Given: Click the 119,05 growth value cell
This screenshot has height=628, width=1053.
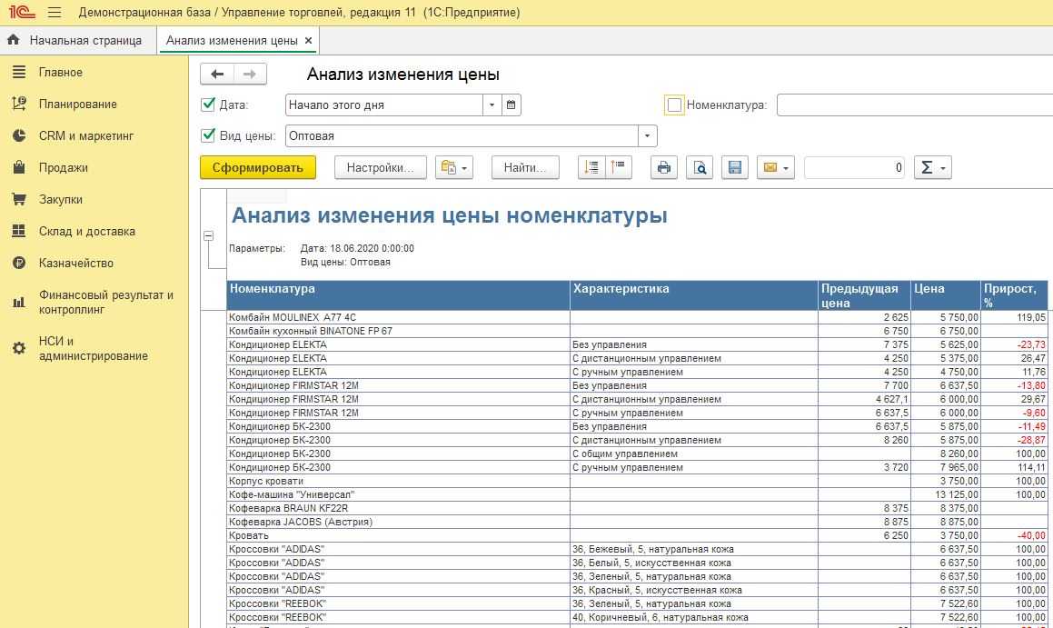Looking at the screenshot, I should pyautogui.click(x=1014, y=317).
